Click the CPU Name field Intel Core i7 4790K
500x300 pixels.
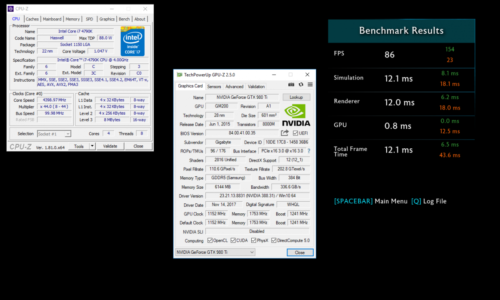(x=76, y=31)
